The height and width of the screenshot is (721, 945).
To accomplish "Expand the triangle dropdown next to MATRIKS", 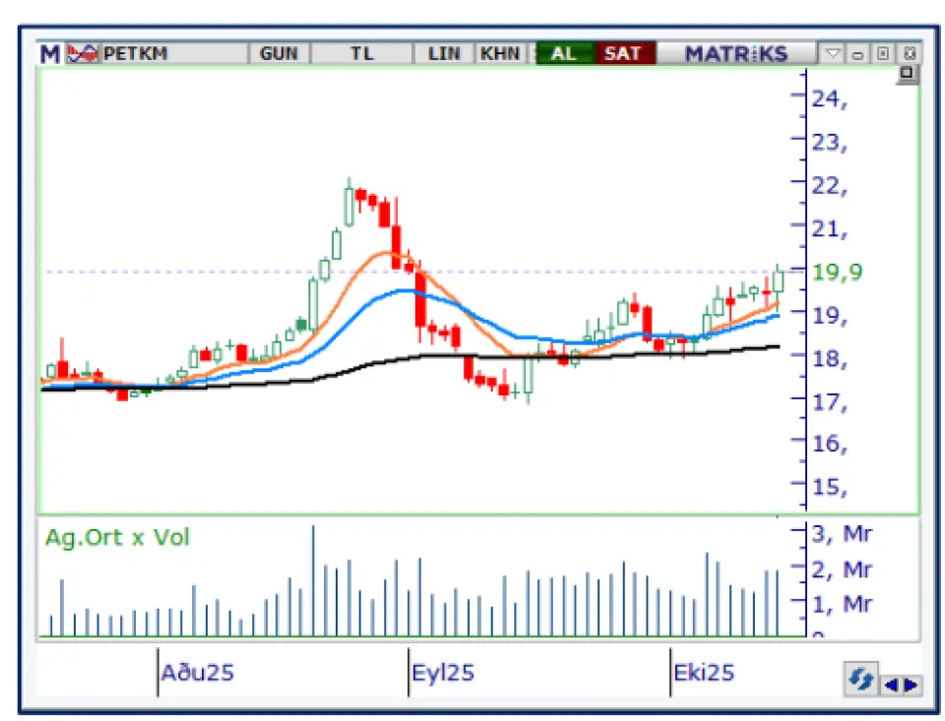I will click(833, 53).
